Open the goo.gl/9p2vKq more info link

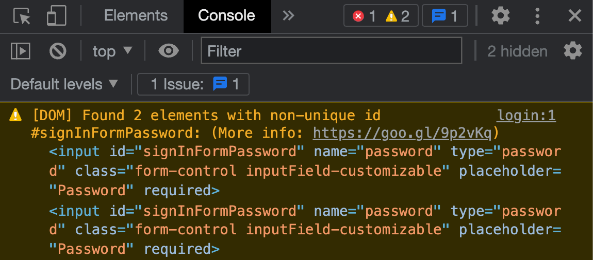[x=402, y=133]
